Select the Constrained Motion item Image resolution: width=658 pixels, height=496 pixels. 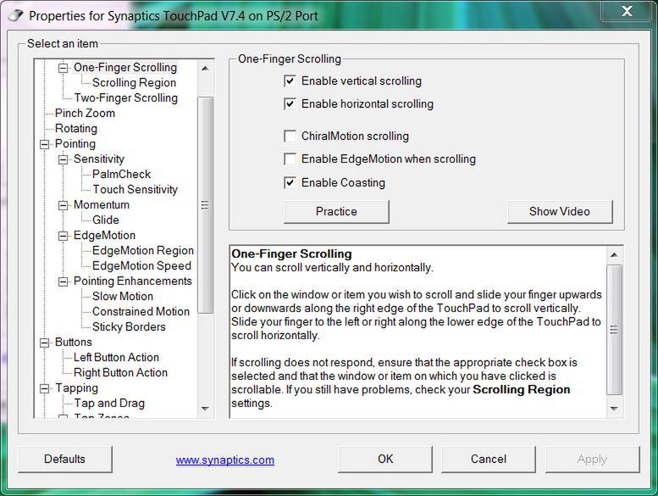[x=141, y=312]
